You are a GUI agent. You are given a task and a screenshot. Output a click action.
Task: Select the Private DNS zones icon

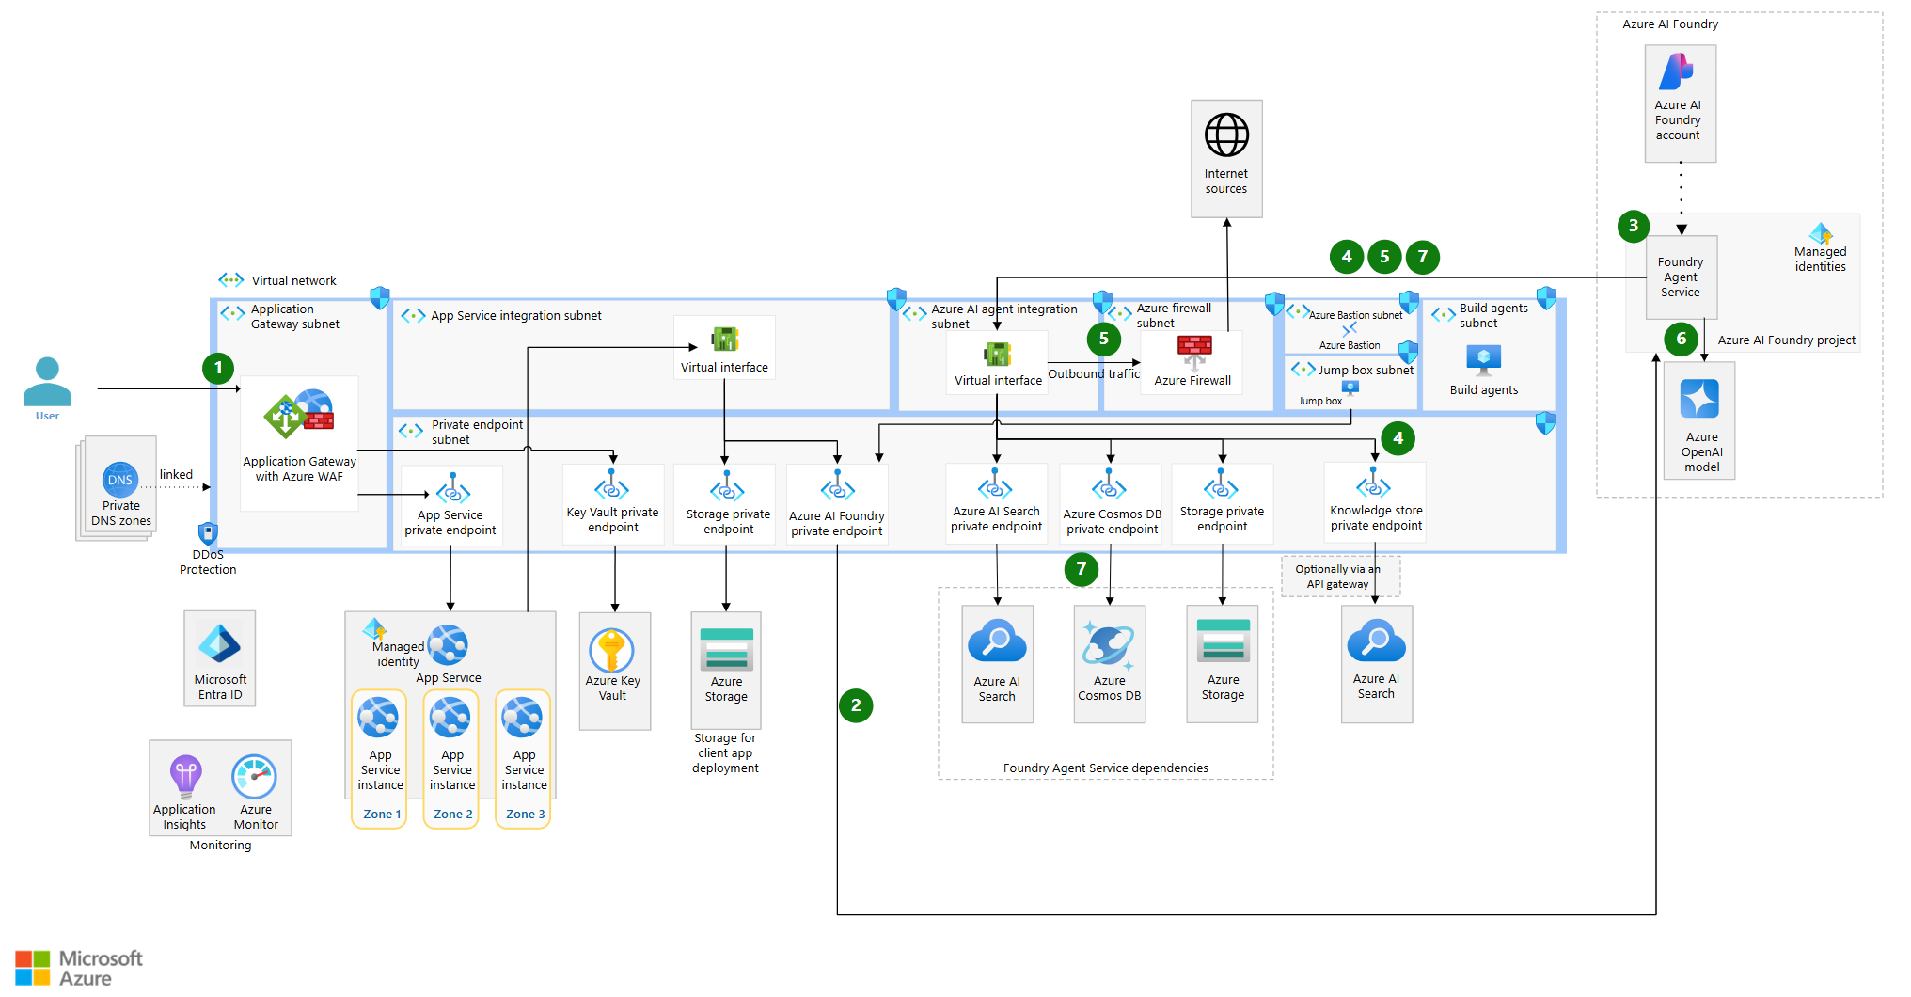(120, 479)
